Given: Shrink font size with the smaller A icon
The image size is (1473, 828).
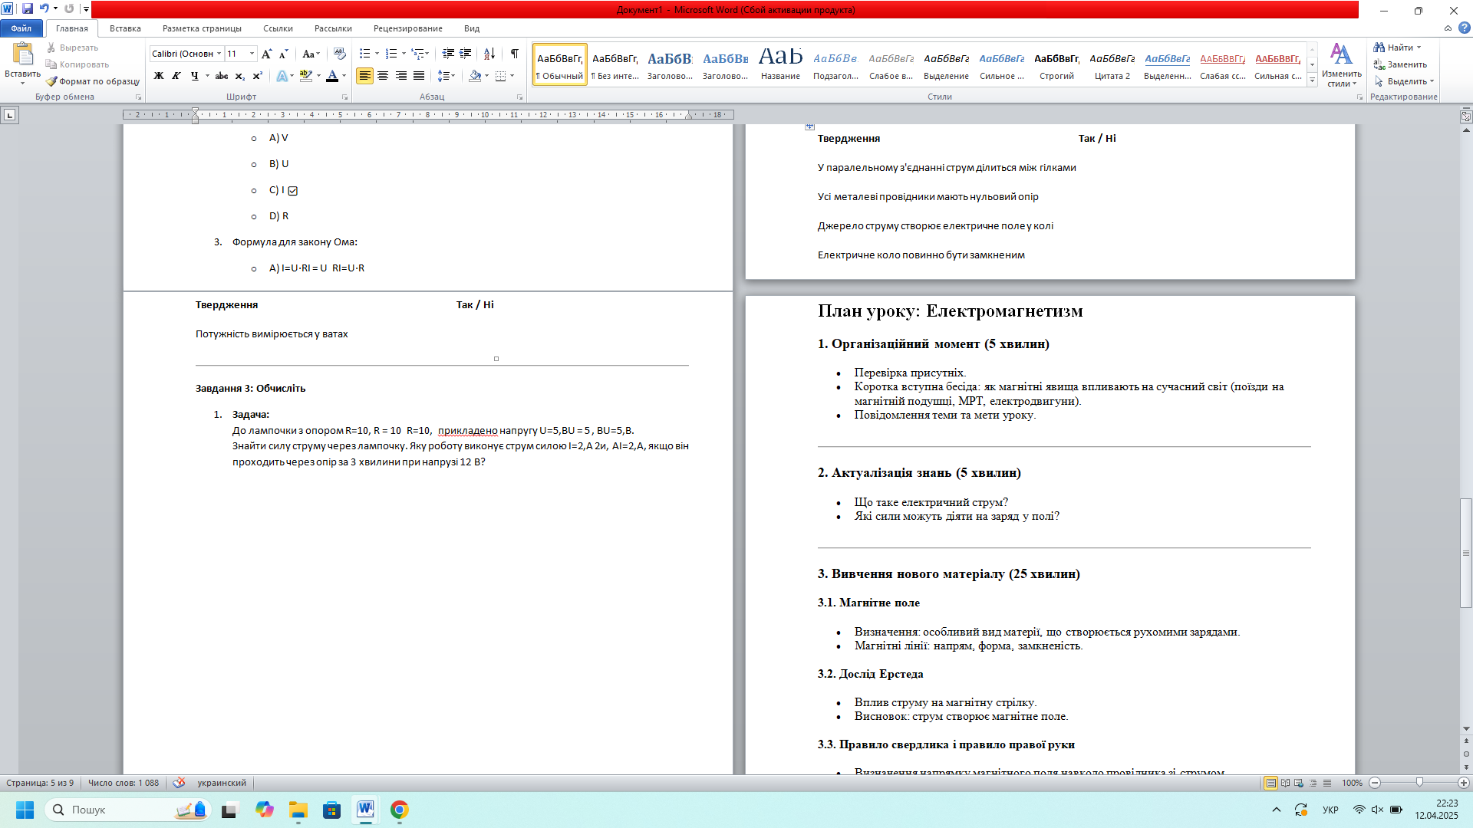Looking at the screenshot, I should (x=284, y=54).
